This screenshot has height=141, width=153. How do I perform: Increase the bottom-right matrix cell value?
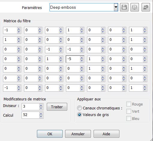[145, 86]
